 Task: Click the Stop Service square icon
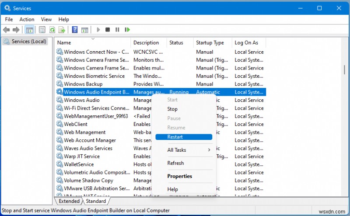108,29
